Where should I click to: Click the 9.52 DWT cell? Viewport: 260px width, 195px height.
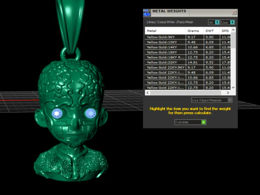click(211, 62)
